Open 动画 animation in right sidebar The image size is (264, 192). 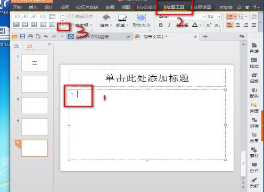(254, 108)
